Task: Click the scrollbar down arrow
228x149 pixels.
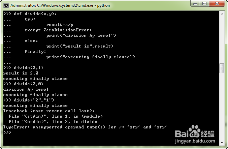Action: coord(222,143)
